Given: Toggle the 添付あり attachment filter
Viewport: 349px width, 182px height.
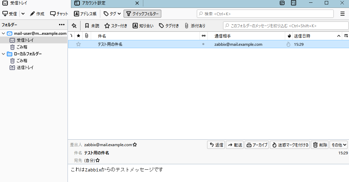Looking at the screenshot, I should [195, 26].
